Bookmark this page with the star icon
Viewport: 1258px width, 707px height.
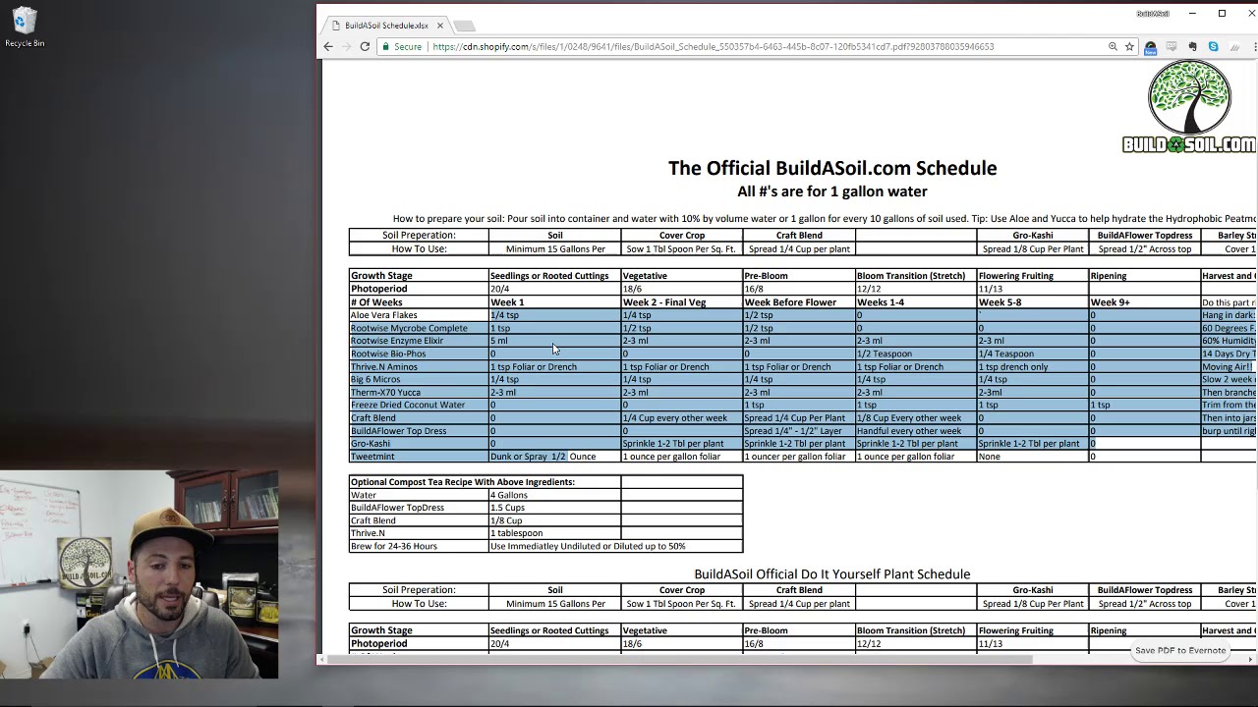click(x=1129, y=46)
